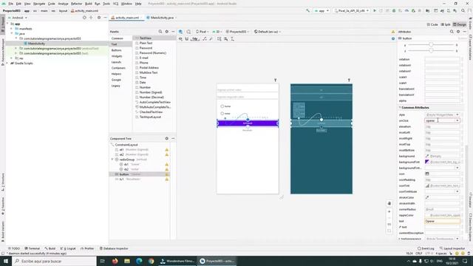Click the warning icon beside Attributes
Image resolution: width=473 pixels, height=266 pixels.
tap(393, 31)
